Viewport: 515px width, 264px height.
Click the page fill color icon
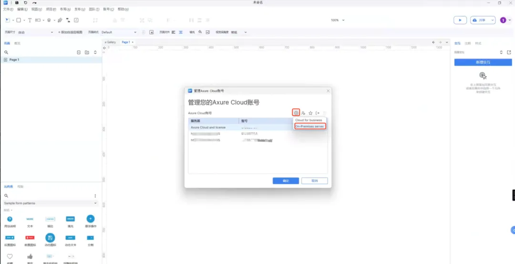coord(200,32)
